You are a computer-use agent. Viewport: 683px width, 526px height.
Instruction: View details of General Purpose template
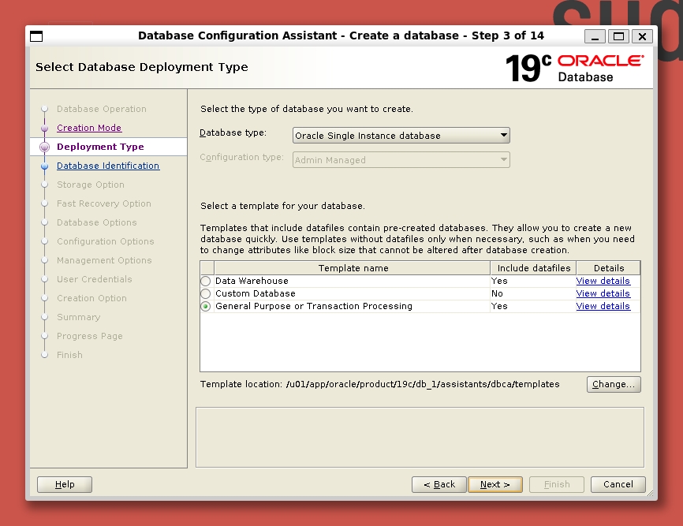coord(603,306)
